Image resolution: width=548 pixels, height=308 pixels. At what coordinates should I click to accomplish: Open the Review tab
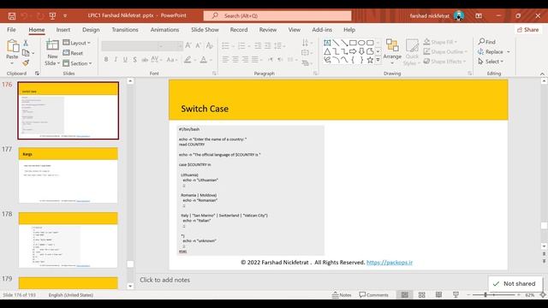click(268, 30)
